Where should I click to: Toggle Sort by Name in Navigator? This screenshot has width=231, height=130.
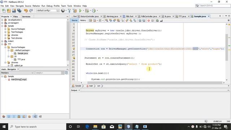tap(35, 116)
